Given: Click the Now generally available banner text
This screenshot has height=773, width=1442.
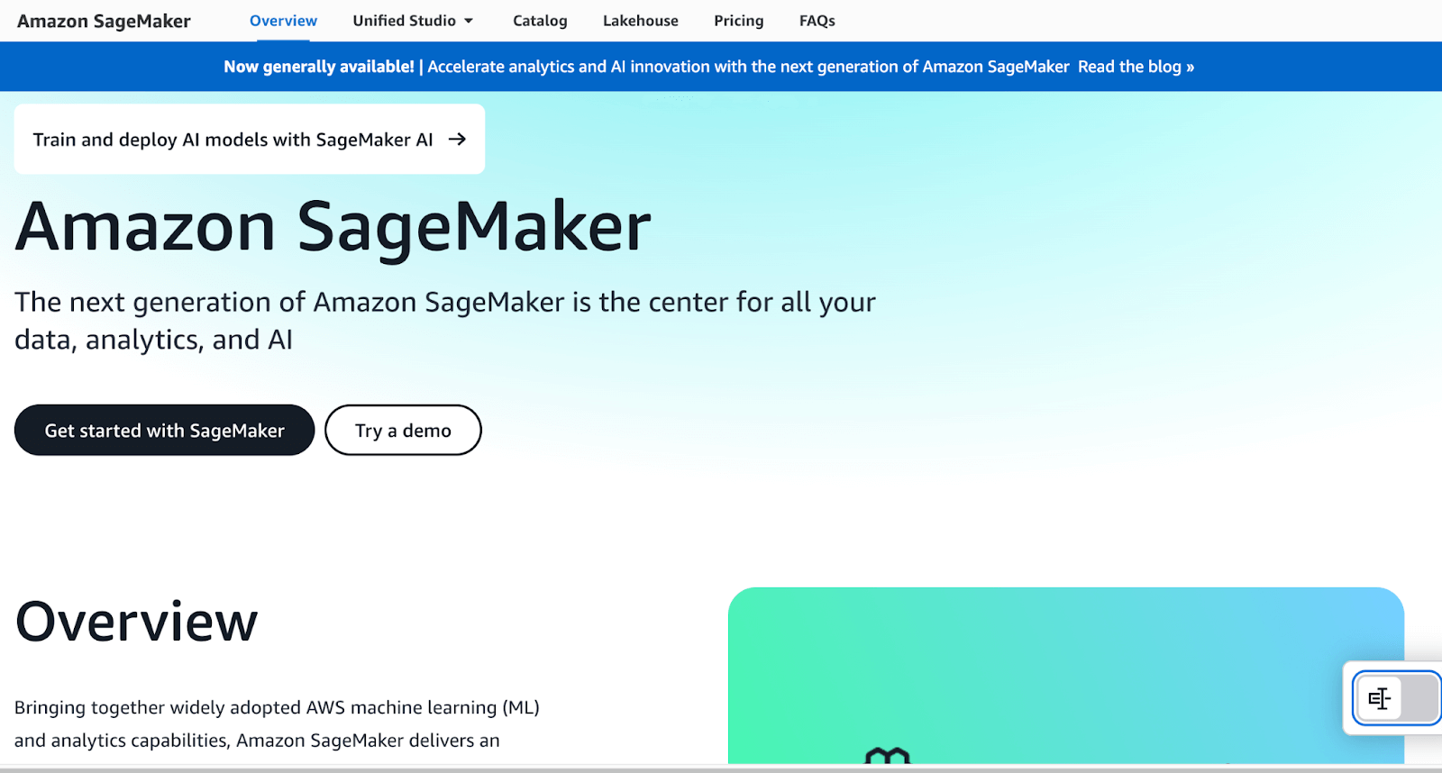Looking at the screenshot, I should click(x=318, y=67).
